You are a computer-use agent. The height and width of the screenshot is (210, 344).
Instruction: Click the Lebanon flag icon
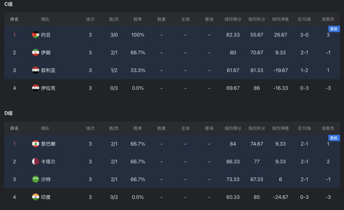coord(35,144)
